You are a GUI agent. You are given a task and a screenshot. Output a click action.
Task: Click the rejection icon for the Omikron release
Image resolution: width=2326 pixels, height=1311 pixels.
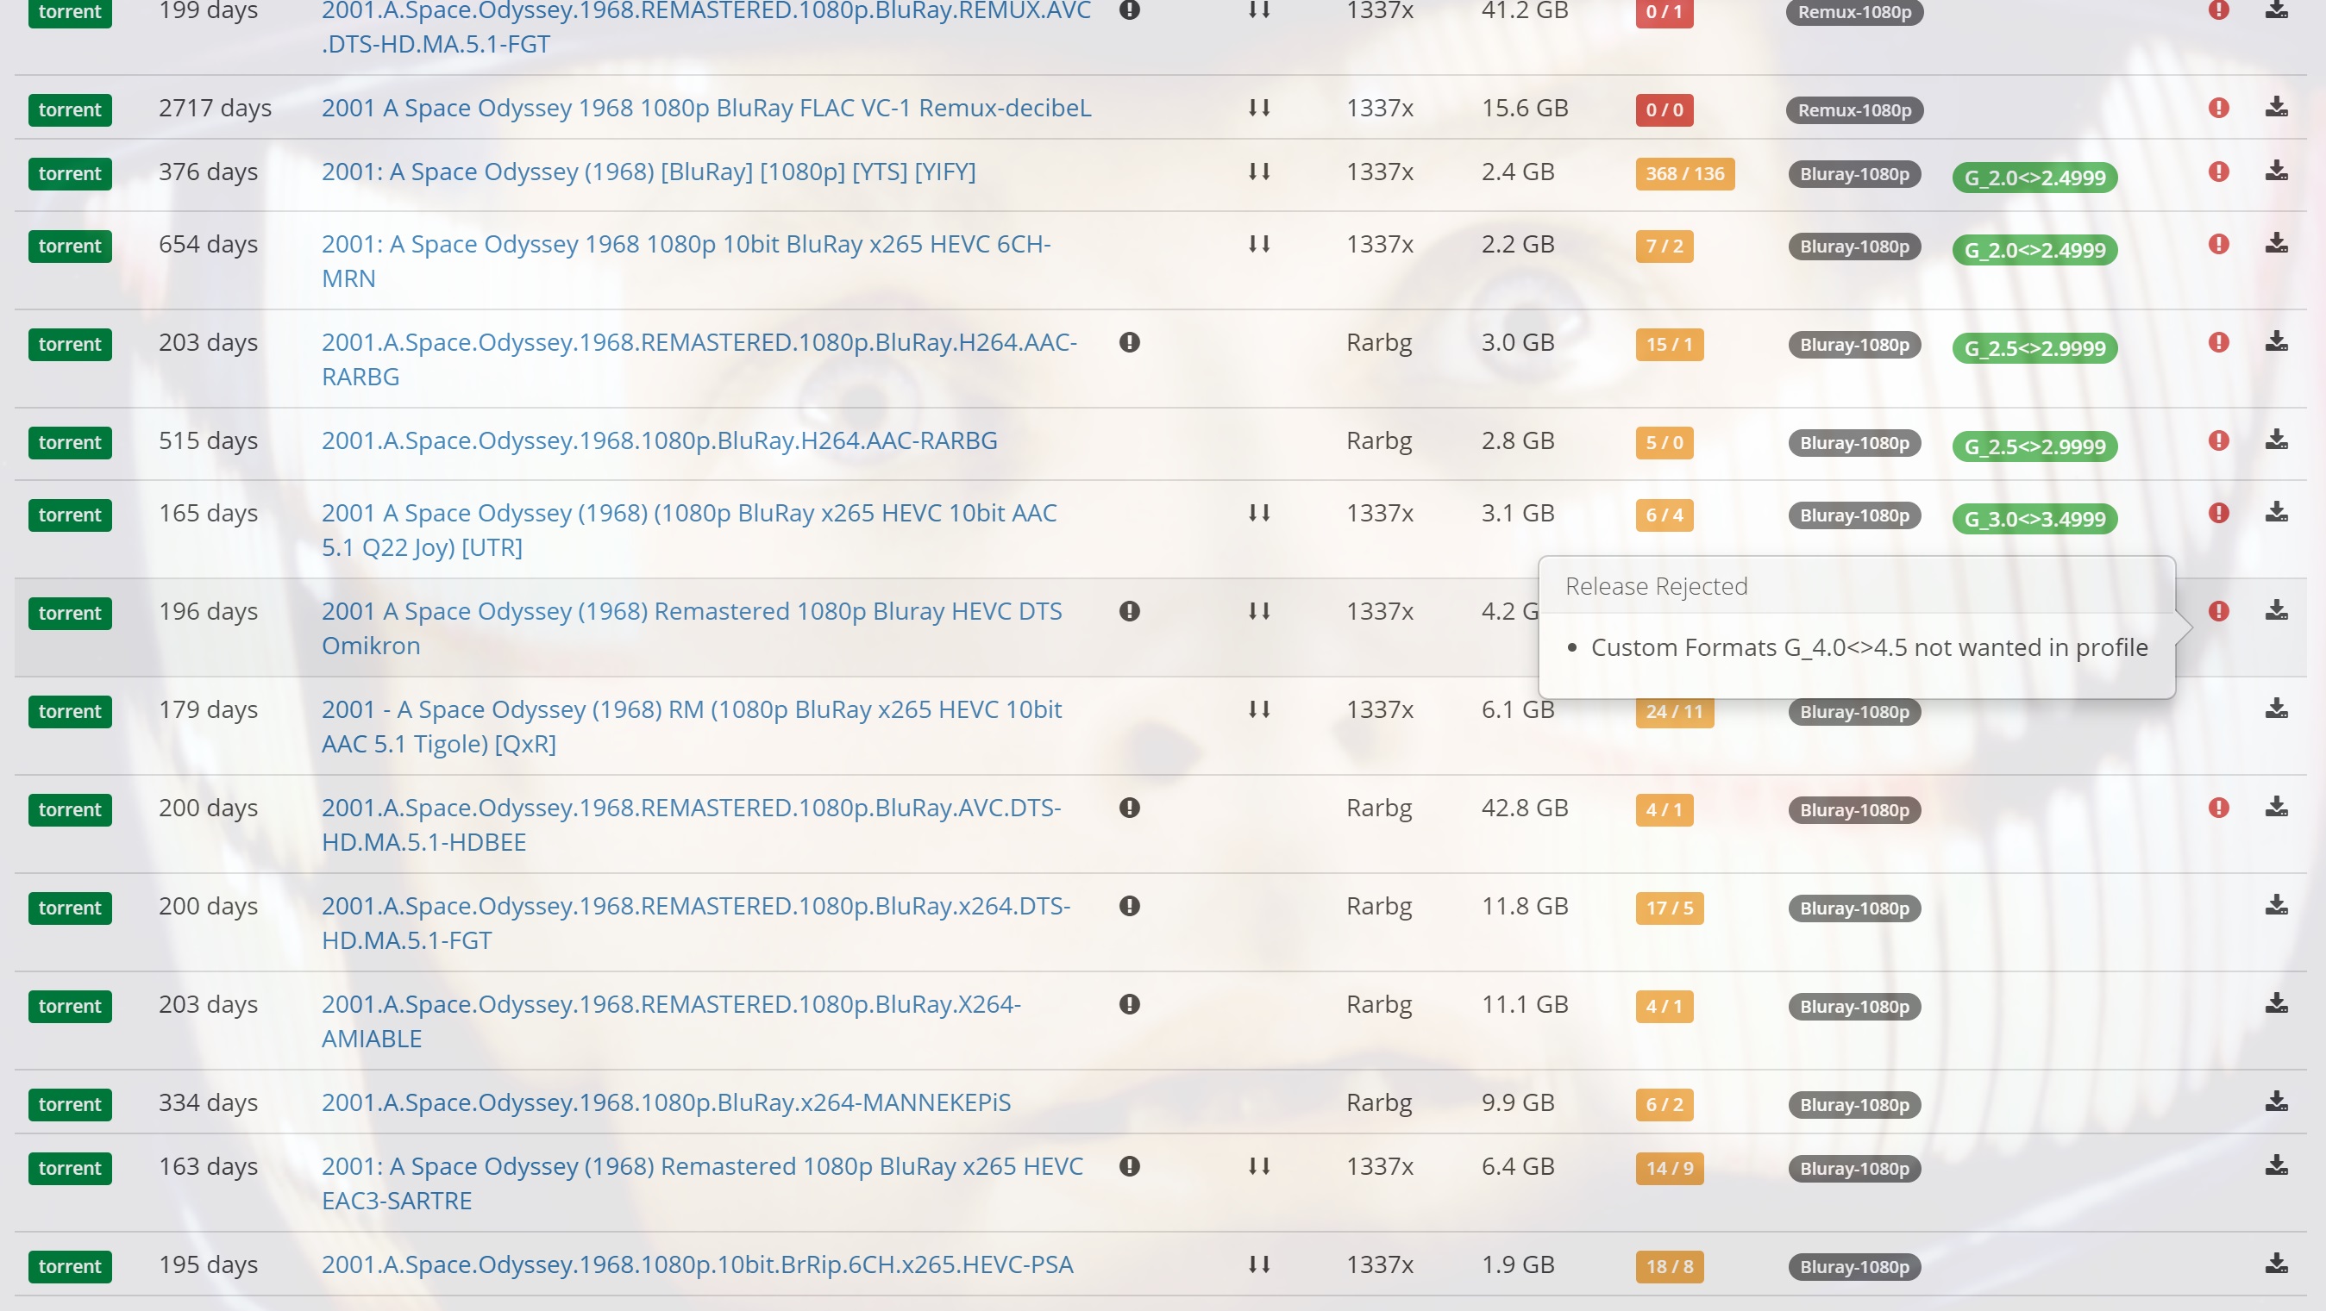2218,611
